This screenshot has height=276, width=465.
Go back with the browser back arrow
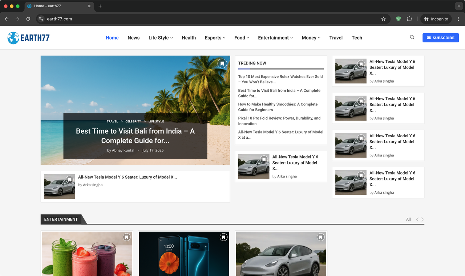click(7, 19)
